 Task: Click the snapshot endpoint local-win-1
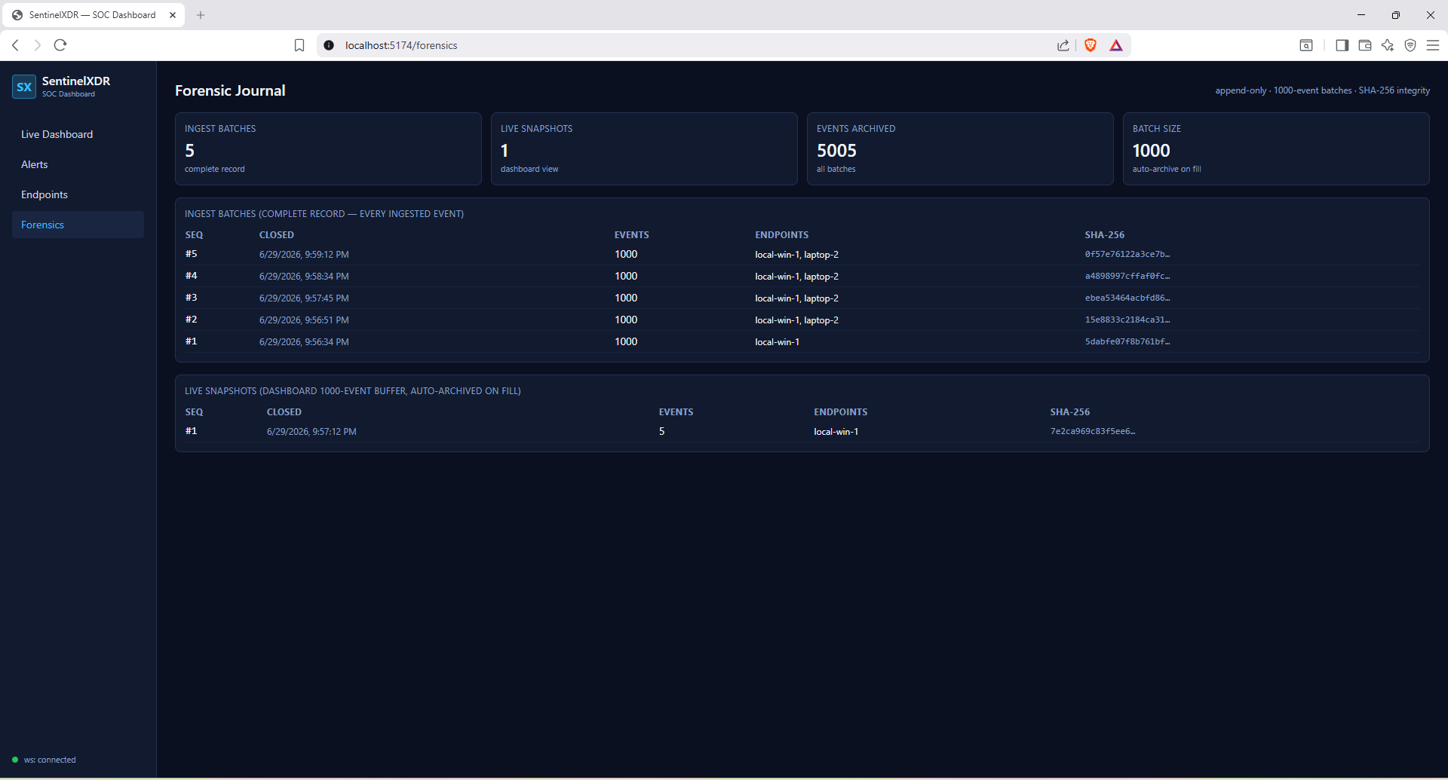(836, 432)
